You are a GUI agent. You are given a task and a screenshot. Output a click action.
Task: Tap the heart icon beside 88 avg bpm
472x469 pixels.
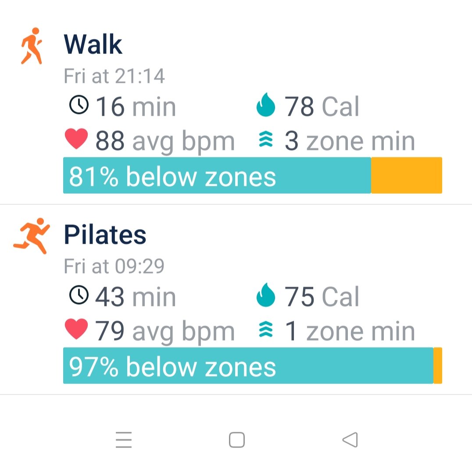point(76,140)
